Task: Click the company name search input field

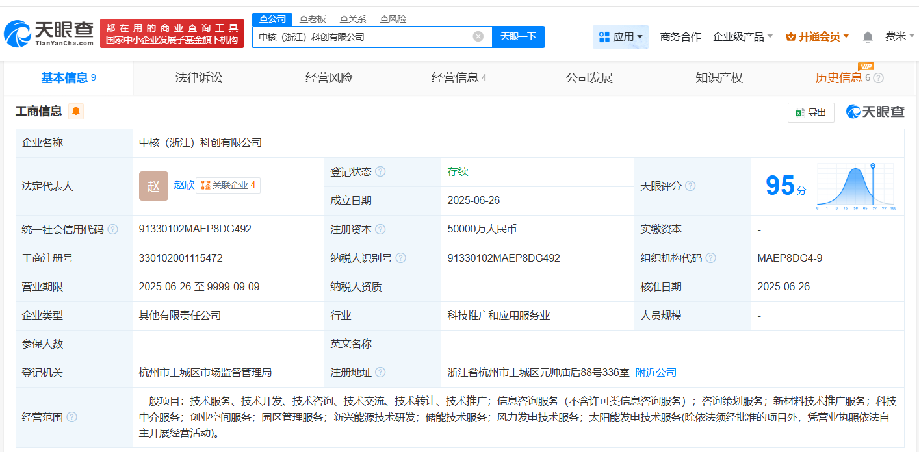Action: point(361,37)
